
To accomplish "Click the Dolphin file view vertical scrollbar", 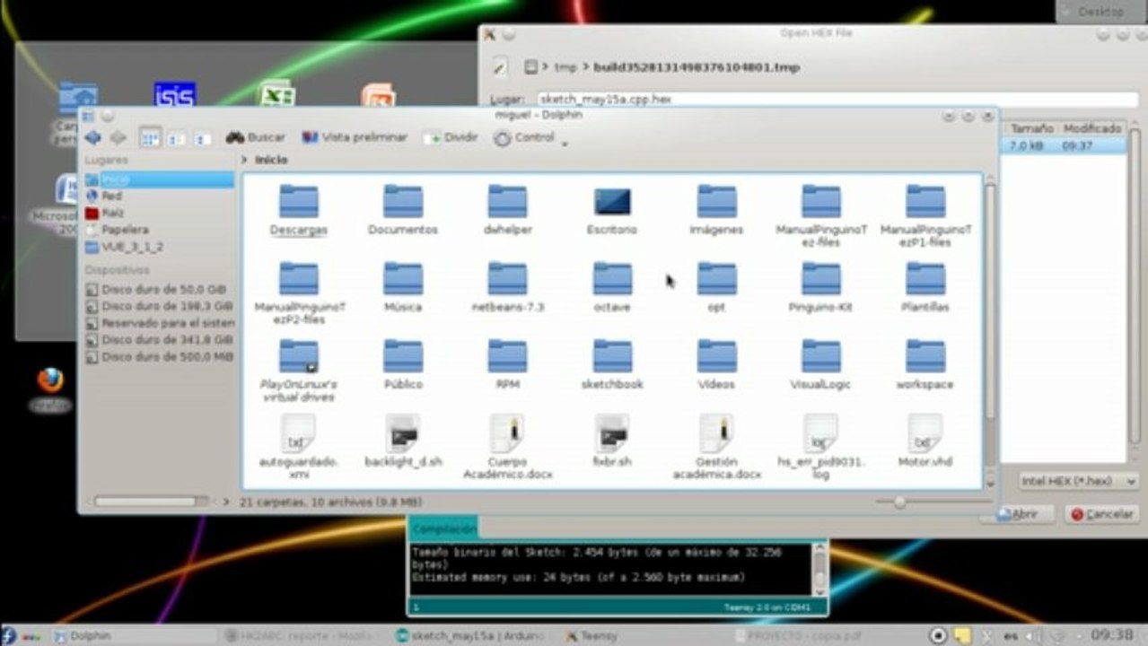I will [990, 330].
